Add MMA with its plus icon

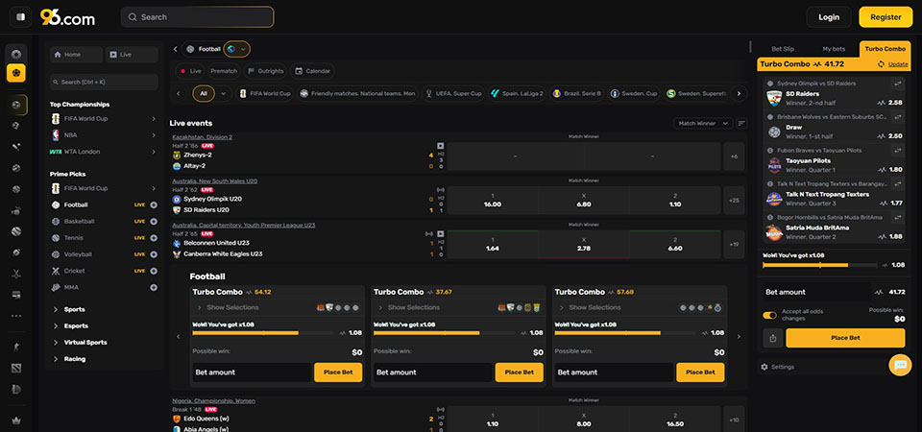click(154, 287)
